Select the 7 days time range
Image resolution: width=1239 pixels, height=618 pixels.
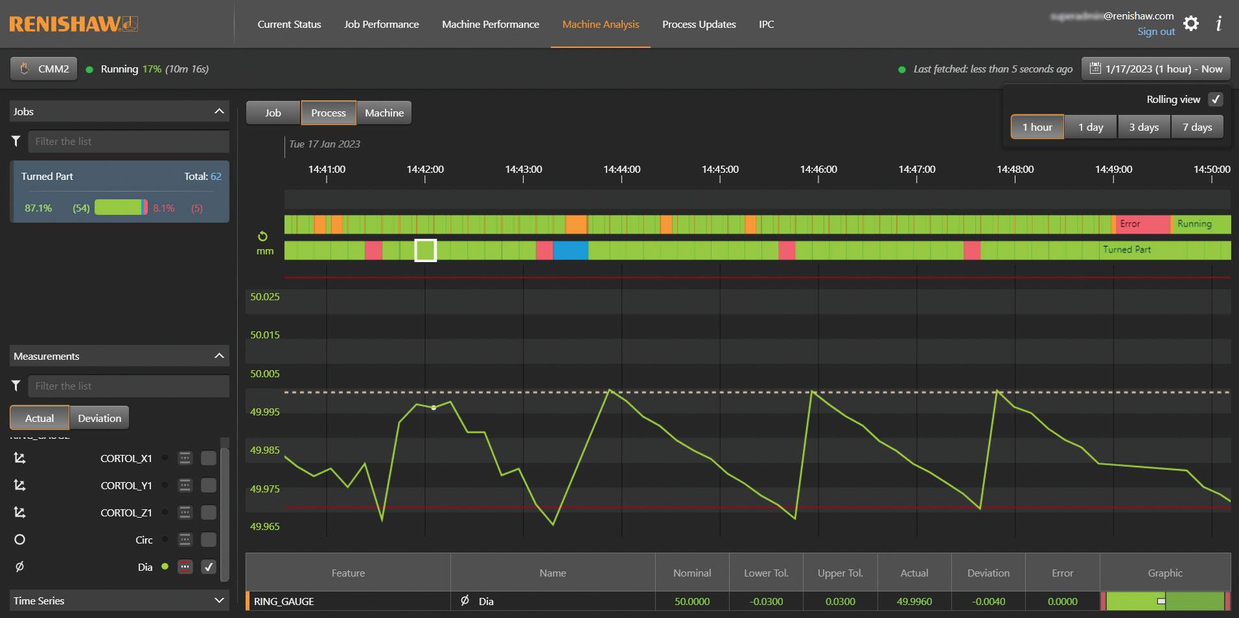(x=1197, y=127)
